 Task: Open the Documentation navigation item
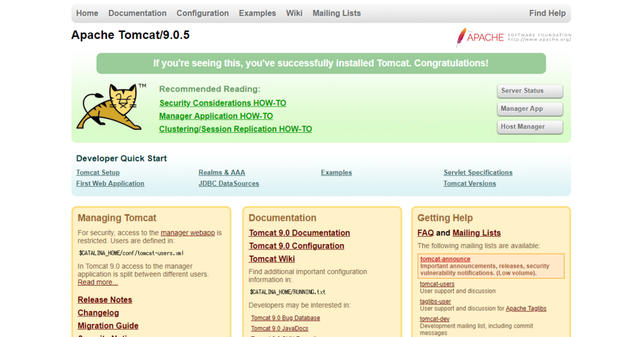point(137,13)
